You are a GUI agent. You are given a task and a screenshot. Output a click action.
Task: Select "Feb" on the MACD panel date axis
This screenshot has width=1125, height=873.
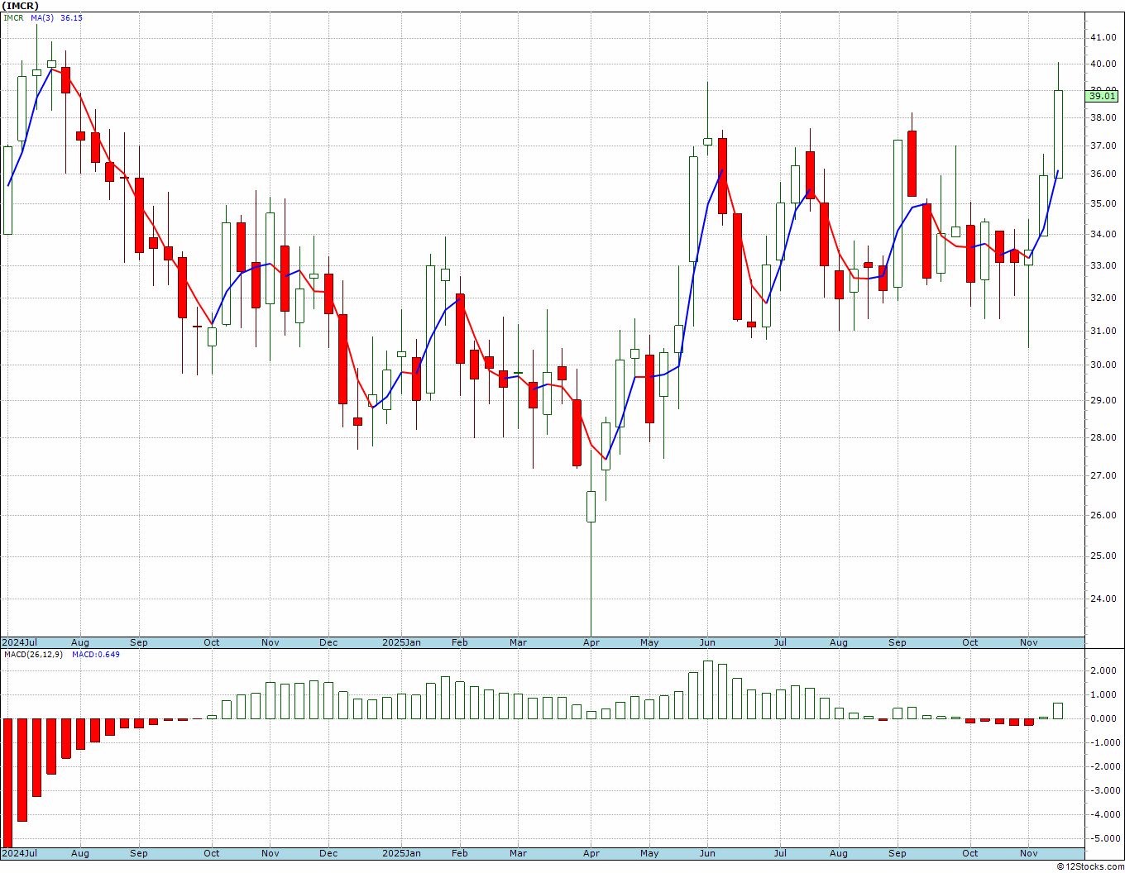pyautogui.click(x=459, y=853)
